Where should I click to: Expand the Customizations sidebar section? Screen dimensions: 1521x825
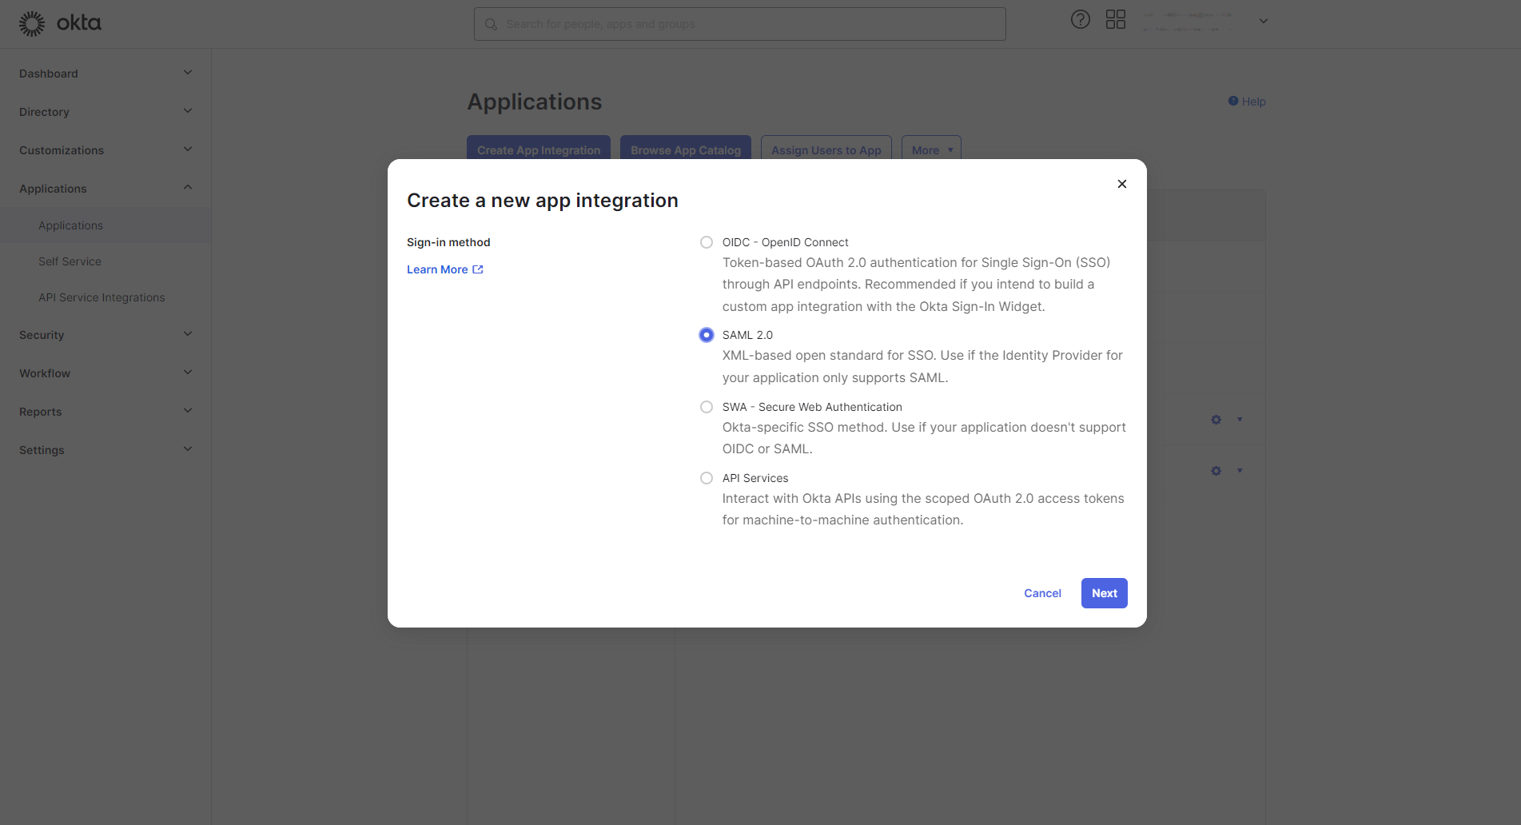(x=188, y=149)
